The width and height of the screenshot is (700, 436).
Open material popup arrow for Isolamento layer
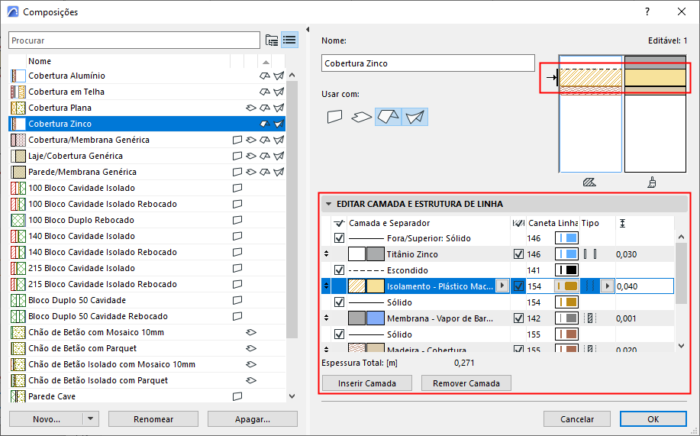tap(503, 286)
